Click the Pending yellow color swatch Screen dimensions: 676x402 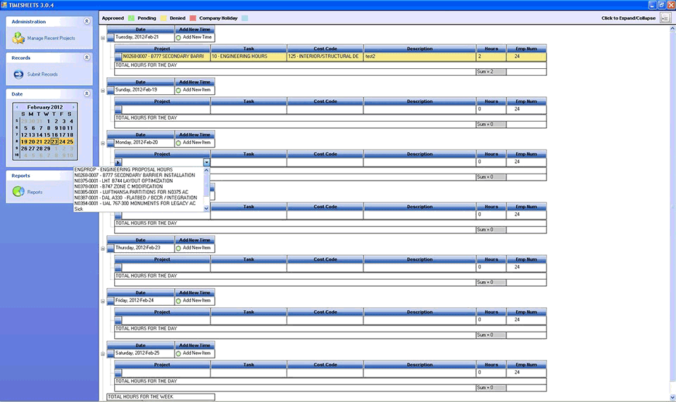(x=163, y=18)
